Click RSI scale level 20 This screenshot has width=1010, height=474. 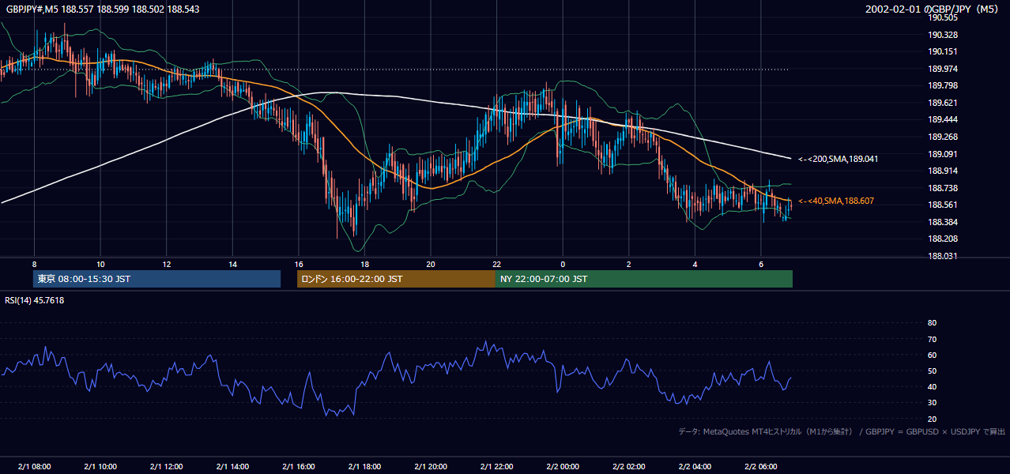(x=932, y=419)
